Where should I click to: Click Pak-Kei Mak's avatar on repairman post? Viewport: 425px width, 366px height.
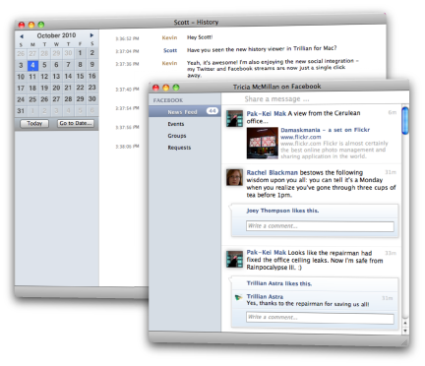coord(234,259)
